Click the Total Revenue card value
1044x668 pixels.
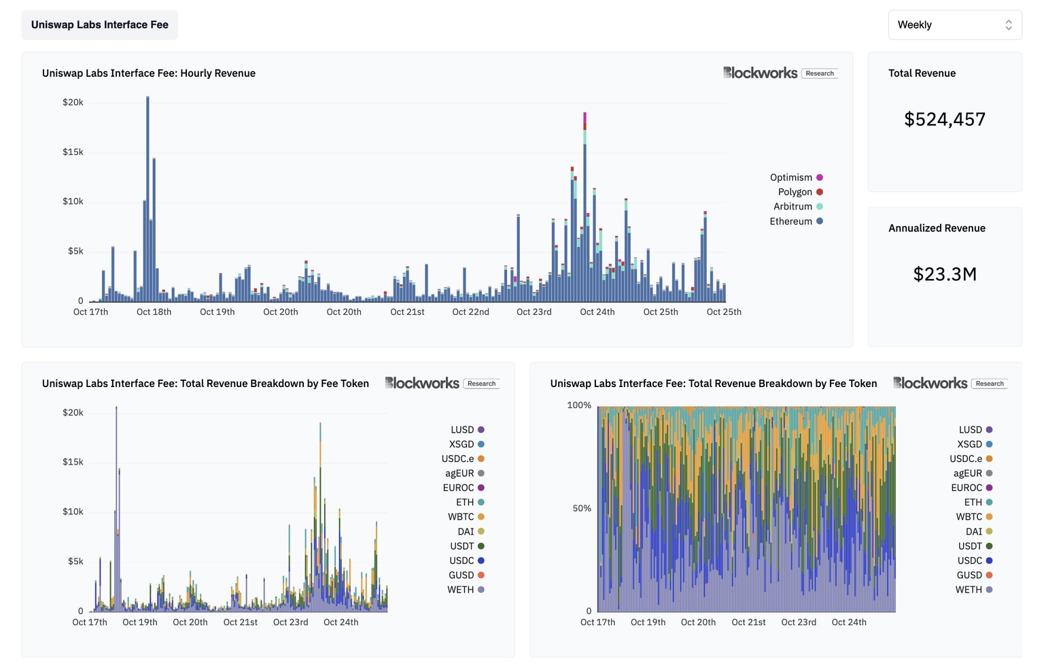click(945, 120)
